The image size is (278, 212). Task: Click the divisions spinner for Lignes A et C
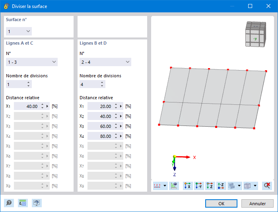tap(28, 84)
